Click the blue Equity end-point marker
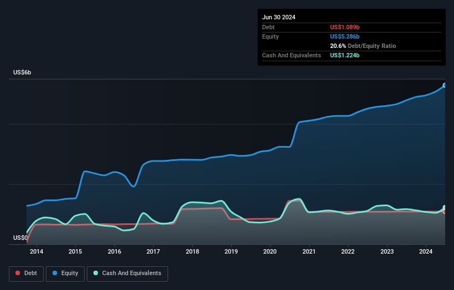Viewport: 454px width, 290px height. pos(445,85)
